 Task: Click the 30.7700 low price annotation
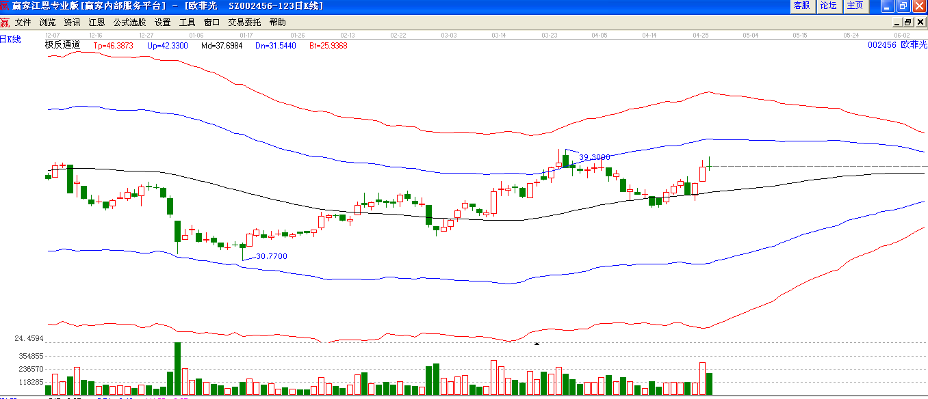[272, 256]
